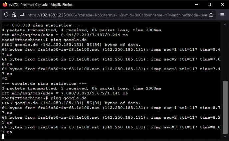Click the '^C' interrupt line in terminal
Screen dimensions: 229x141
(x=4, y=79)
